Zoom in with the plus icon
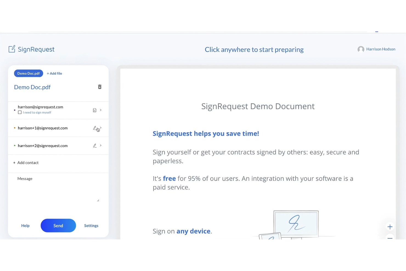This screenshot has height=271, width=406. (390, 227)
